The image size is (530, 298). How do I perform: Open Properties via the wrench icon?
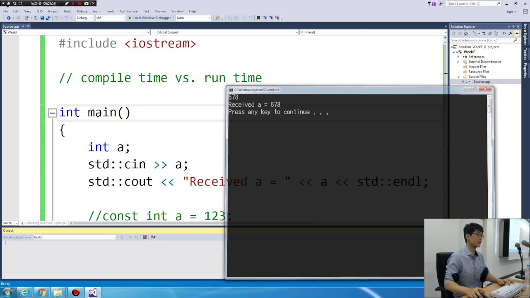(x=510, y=34)
